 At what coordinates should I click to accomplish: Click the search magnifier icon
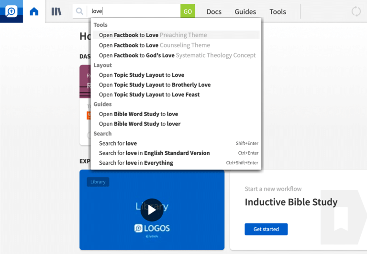pos(80,11)
